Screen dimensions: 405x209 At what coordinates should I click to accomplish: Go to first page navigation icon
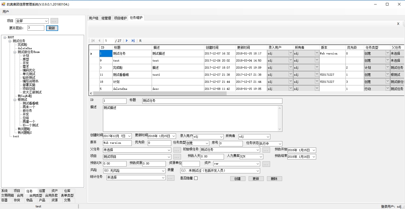coord(93,41)
